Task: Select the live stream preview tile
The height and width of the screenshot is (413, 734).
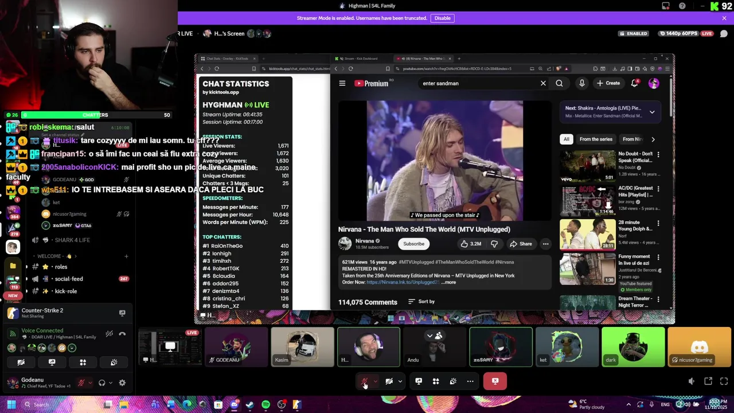Action: coord(170,347)
